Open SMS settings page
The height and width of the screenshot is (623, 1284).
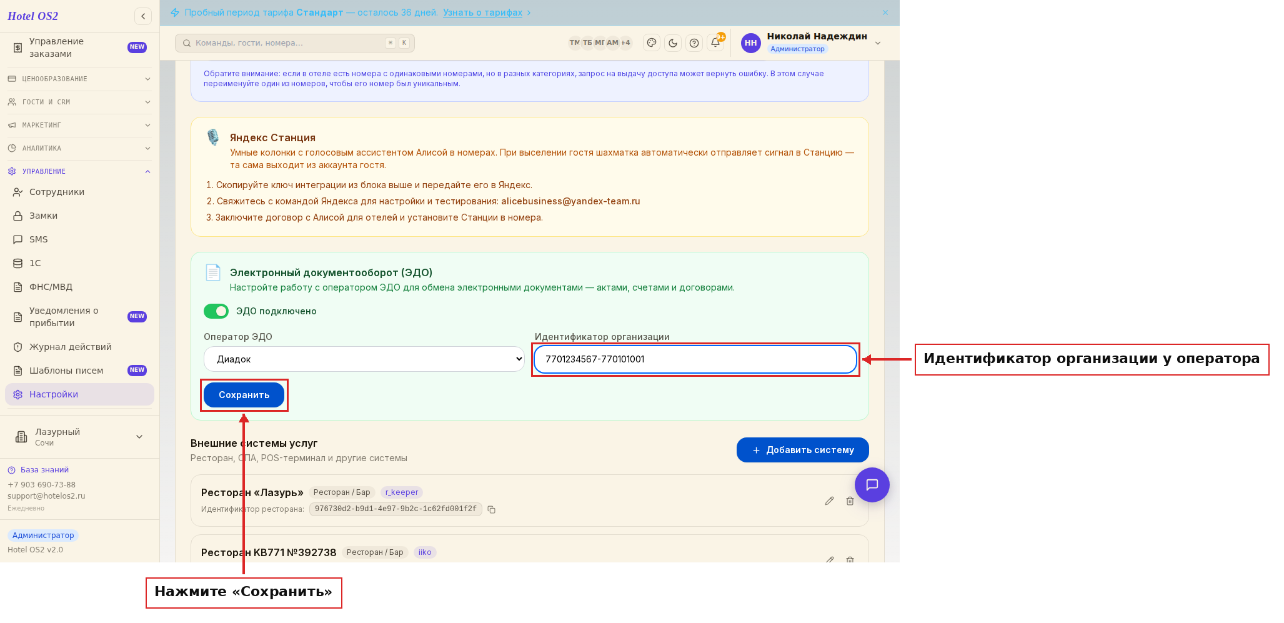point(79,239)
